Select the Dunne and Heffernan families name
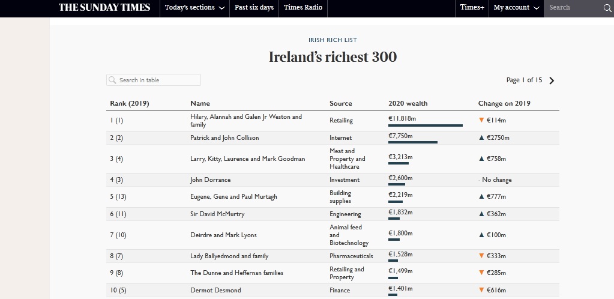 tap(236, 273)
